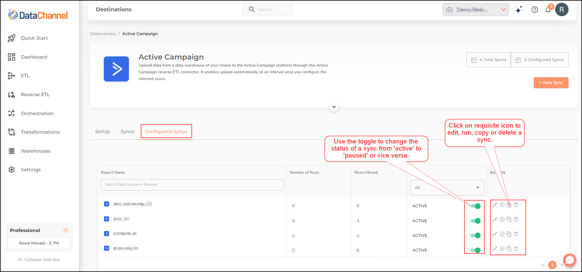Copy the first sync
This screenshot has width=582, height=272.
click(x=509, y=205)
